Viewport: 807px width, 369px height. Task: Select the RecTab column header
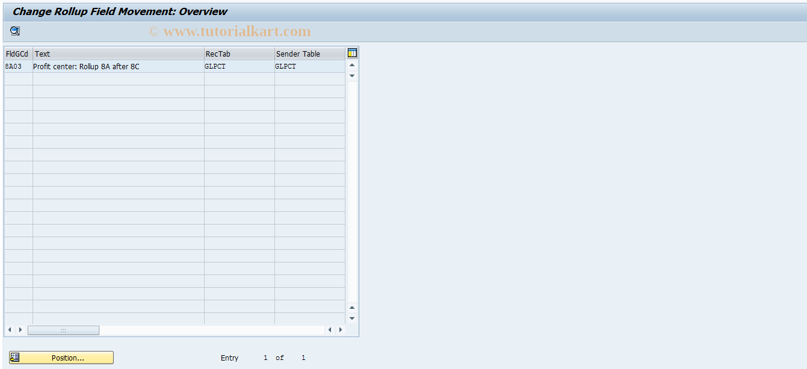click(x=240, y=54)
